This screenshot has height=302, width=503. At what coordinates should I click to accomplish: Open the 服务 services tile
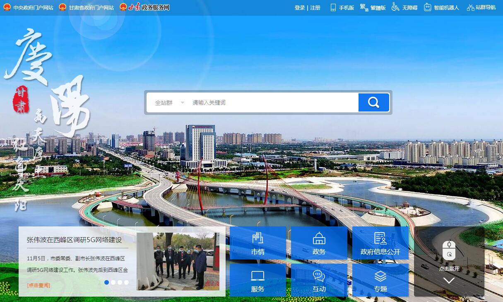coord(258,281)
